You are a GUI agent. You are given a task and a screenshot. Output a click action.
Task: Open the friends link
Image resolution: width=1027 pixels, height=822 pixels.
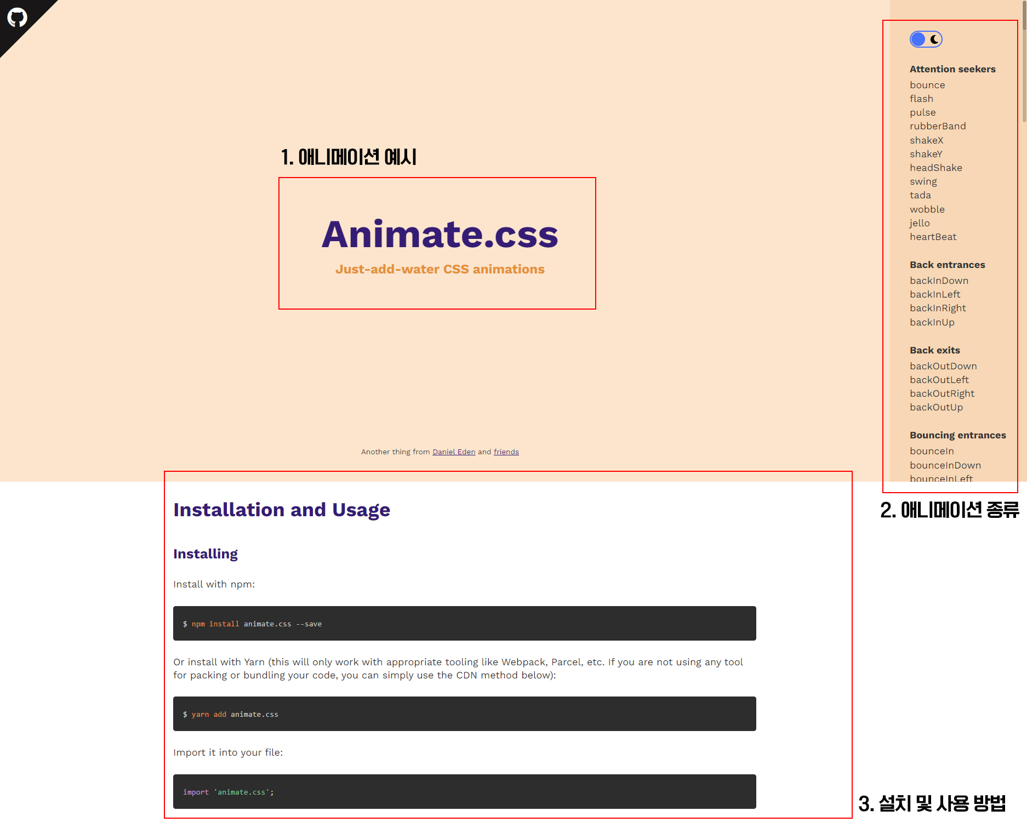pyautogui.click(x=506, y=452)
